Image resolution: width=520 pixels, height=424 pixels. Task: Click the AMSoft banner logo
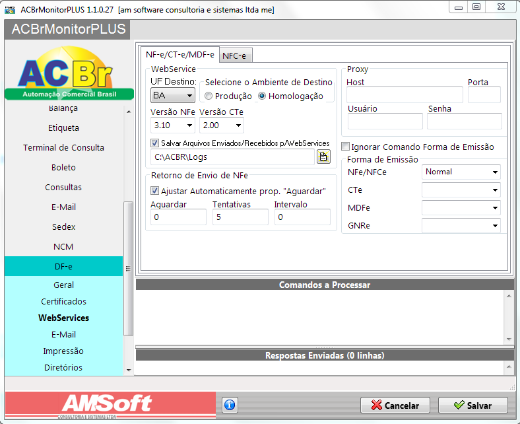110,405
